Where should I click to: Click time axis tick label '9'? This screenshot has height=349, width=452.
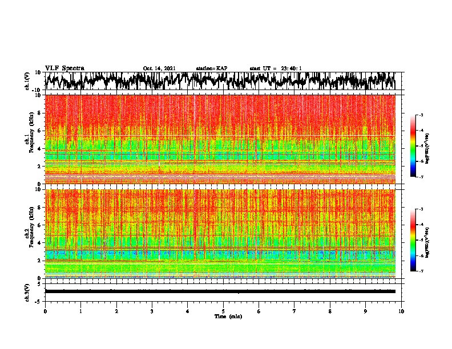tap(365, 311)
